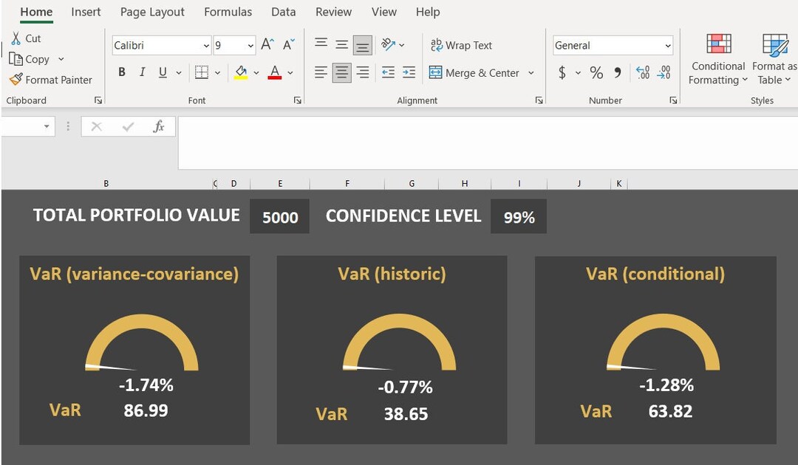
Task: Open the General number format dropdown
Action: 668,45
